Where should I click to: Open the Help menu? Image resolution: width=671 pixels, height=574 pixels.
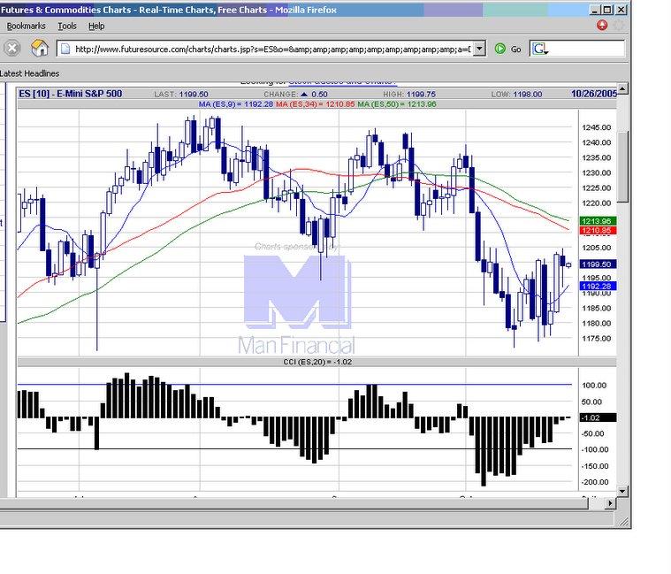96,27
